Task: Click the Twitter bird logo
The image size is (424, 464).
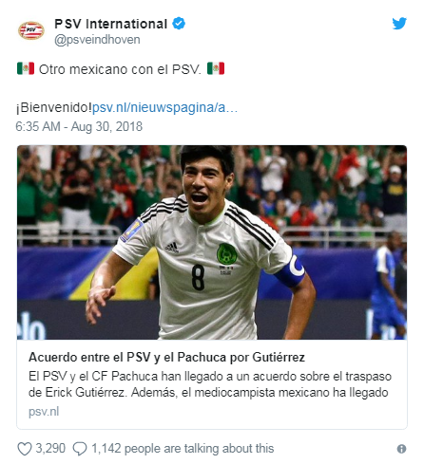Action: [399, 24]
